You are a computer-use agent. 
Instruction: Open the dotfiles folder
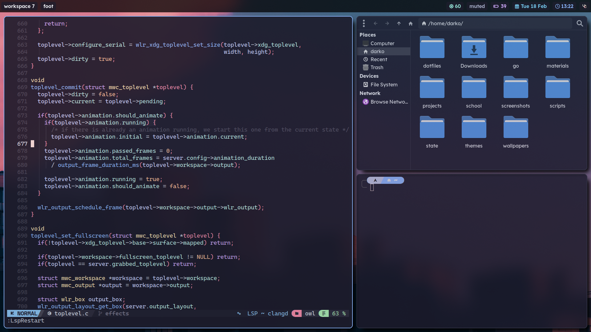coord(432,53)
